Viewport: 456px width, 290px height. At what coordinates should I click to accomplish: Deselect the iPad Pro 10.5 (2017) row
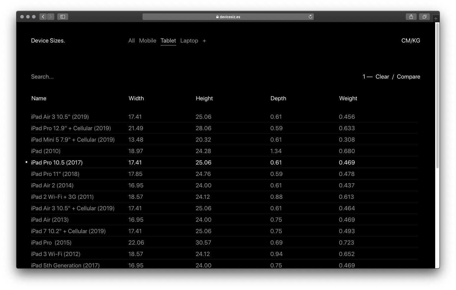click(x=57, y=162)
